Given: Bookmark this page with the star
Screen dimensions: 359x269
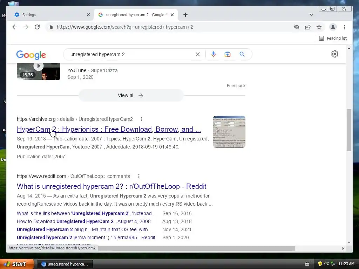Looking at the screenshot, I should (x=319, y=27).
